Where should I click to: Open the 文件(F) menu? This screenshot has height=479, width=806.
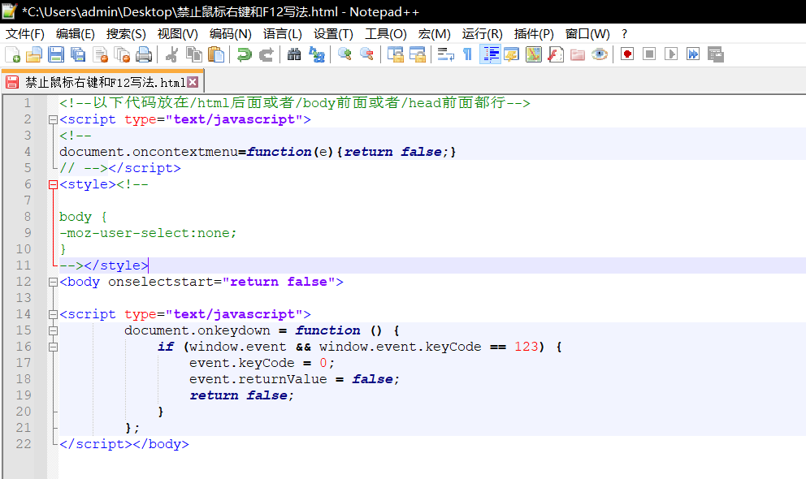(x=25, y=34)
